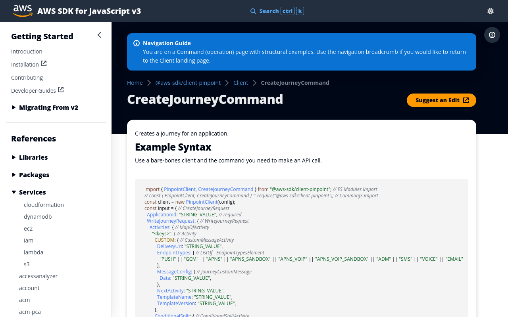This screenshot has width=508, height=317.
Task: Click the DeliveryUri property in code
Action: pos(169,246)
